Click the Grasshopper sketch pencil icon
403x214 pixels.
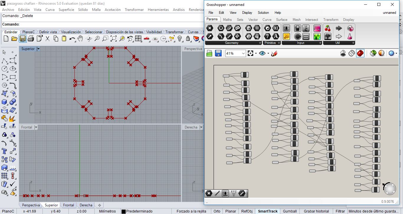(274, 53)
